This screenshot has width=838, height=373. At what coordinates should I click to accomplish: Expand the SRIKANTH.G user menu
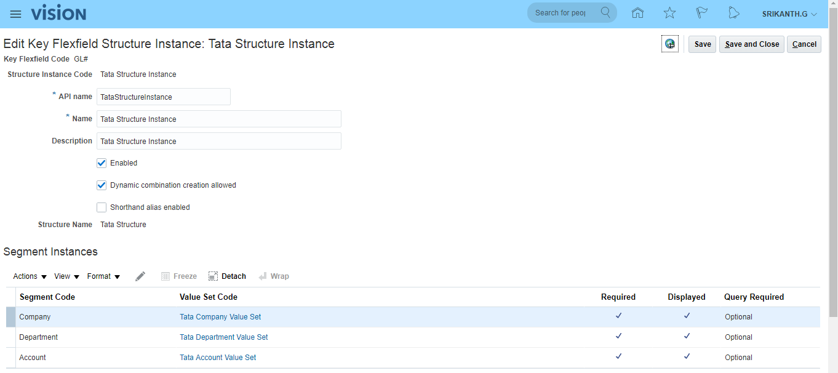(789, 14)
